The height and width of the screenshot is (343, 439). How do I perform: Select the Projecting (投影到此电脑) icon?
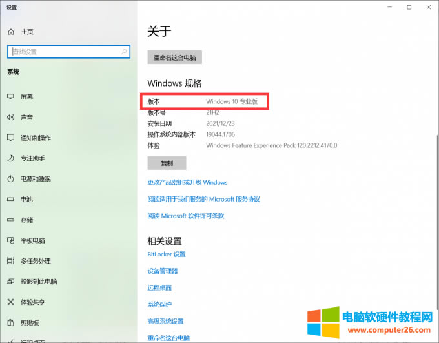pyautogui.click(x=10, y=282)
